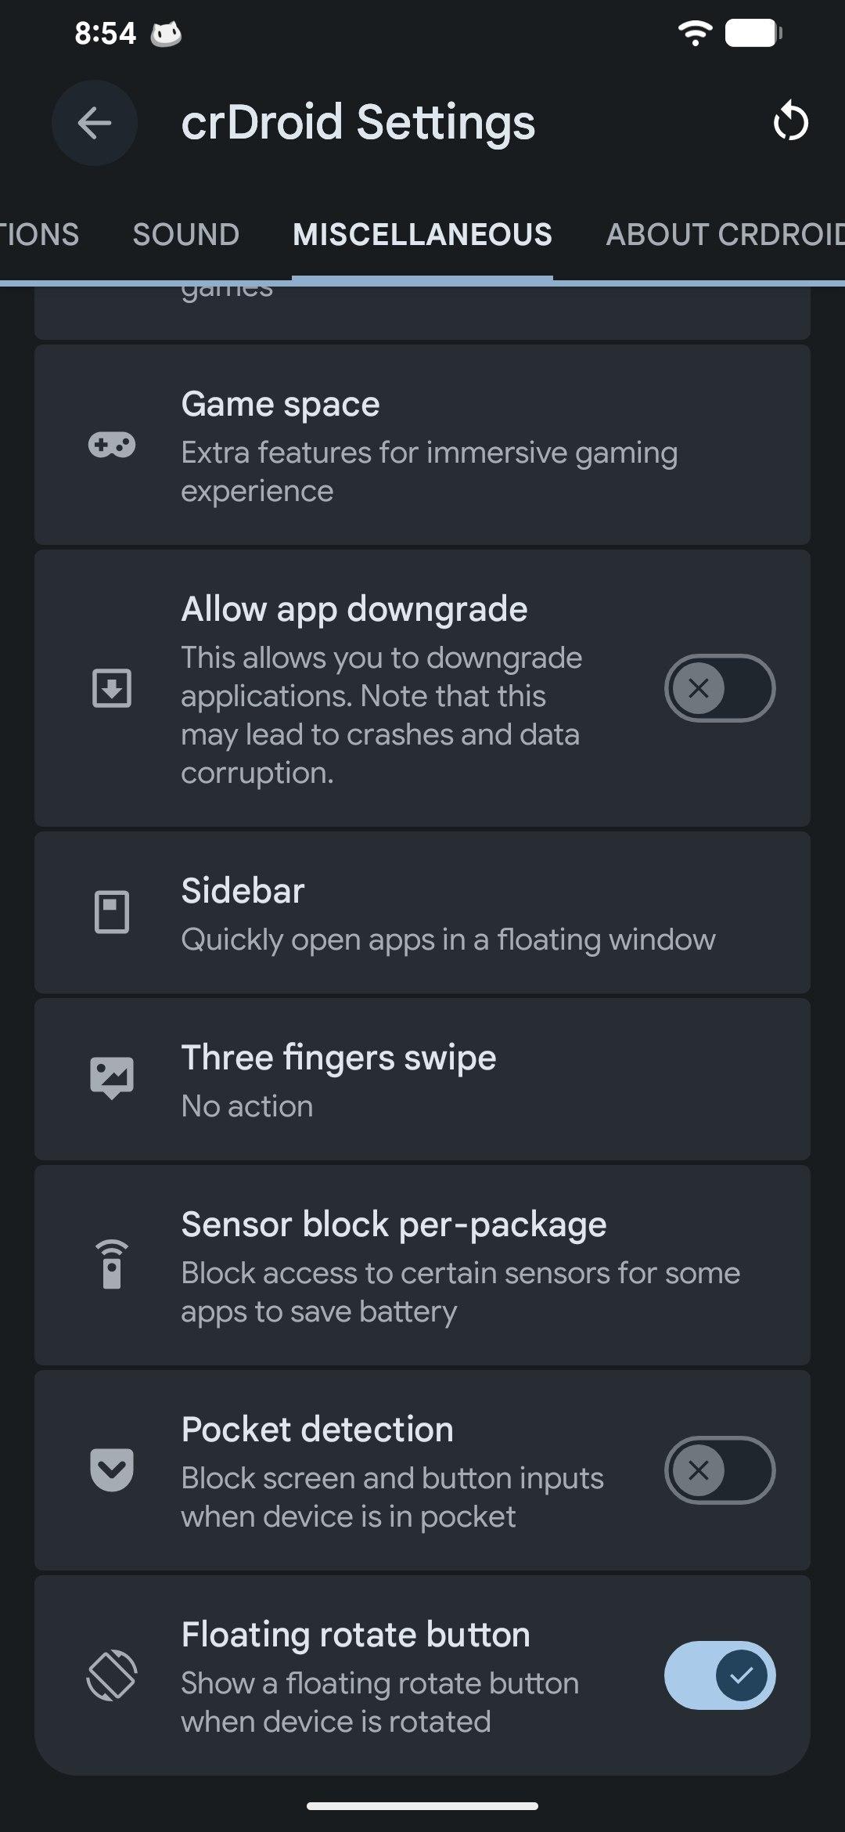The width and height of the screenshot is (845, 1832).
Task: Tap the back arrow button
Action: [95, 123]
